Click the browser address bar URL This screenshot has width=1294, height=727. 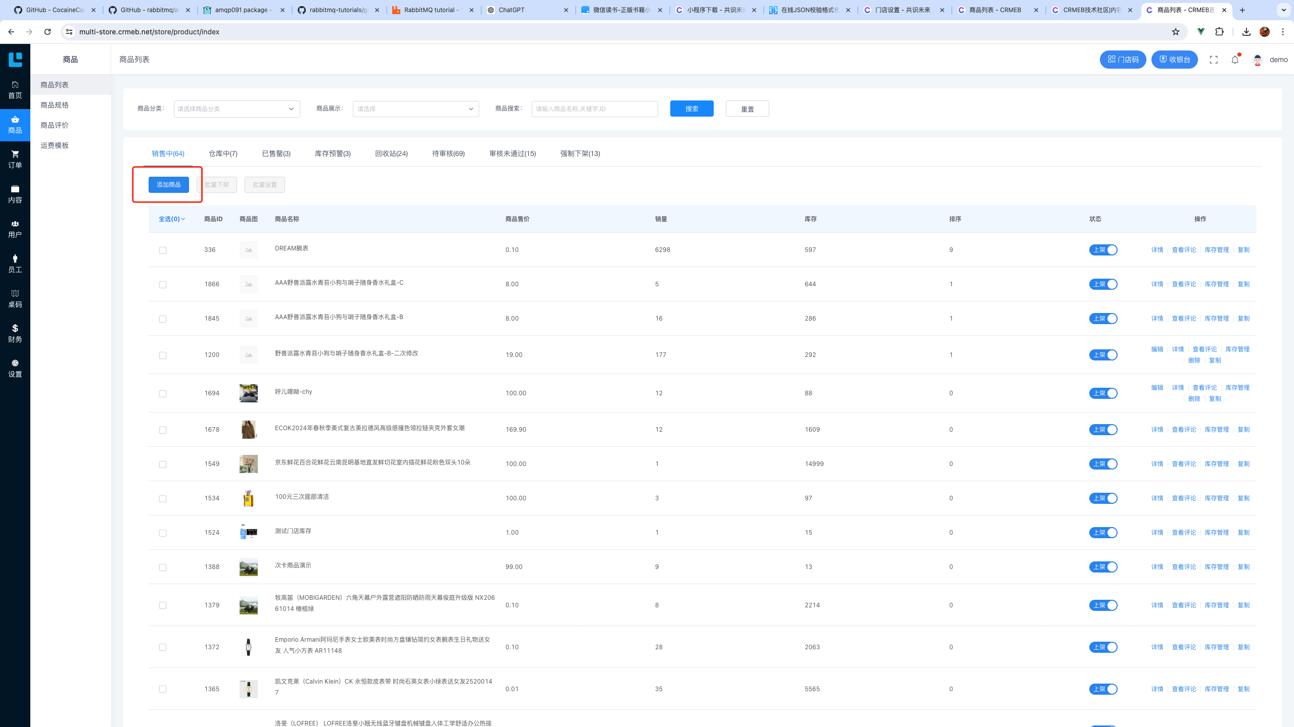[149, 32]
